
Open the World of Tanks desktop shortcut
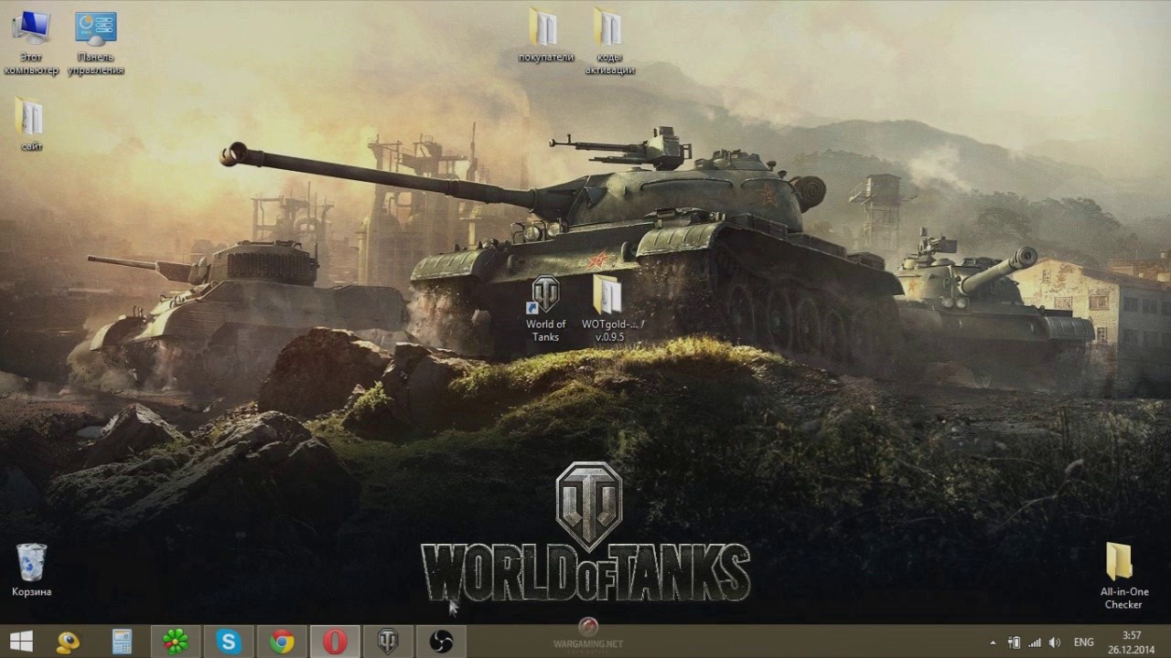pyautogui.click(x=546, y=309)
